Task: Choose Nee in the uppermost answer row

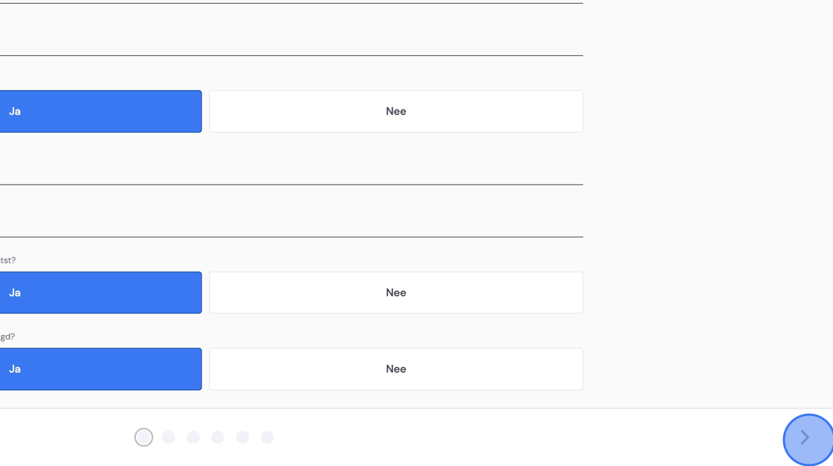Action: (396, 111)
